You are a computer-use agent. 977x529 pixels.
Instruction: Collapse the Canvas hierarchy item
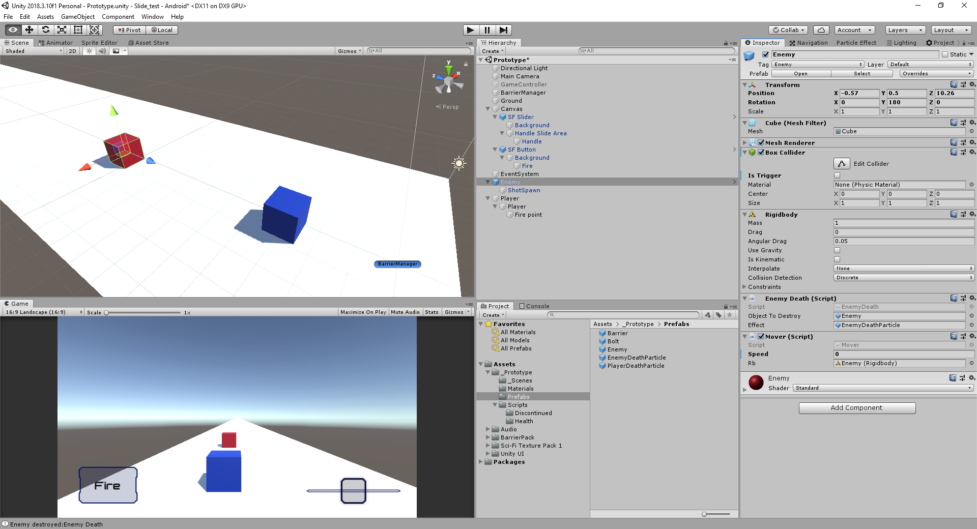(x=488, y=109)
